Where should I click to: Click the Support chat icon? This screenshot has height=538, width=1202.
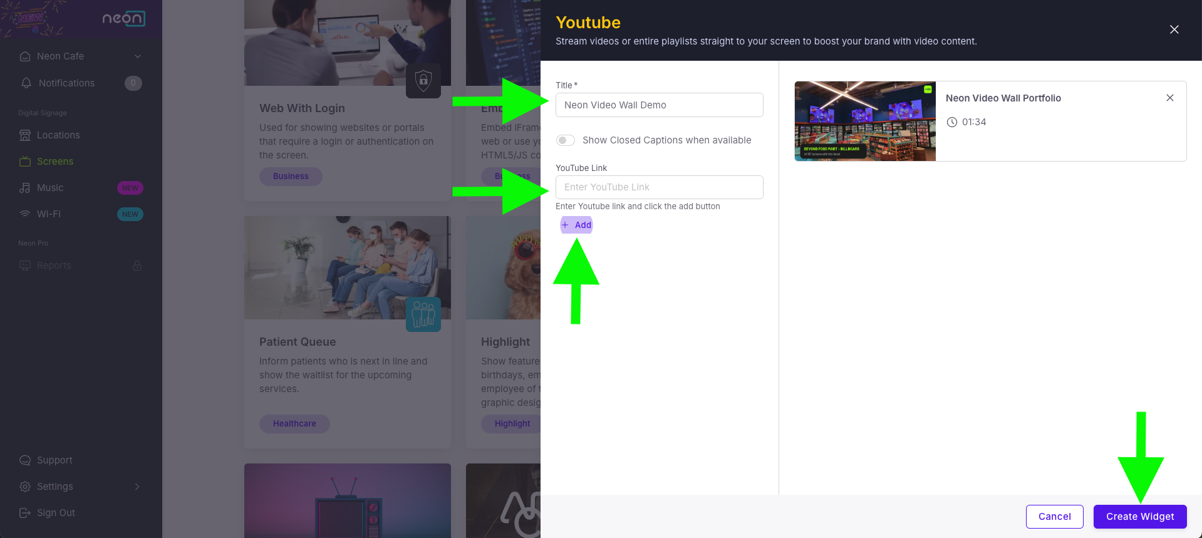tap(25, 460)
